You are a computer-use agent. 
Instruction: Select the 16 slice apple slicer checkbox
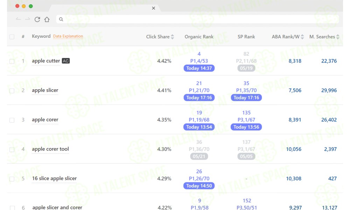[12, 179]
